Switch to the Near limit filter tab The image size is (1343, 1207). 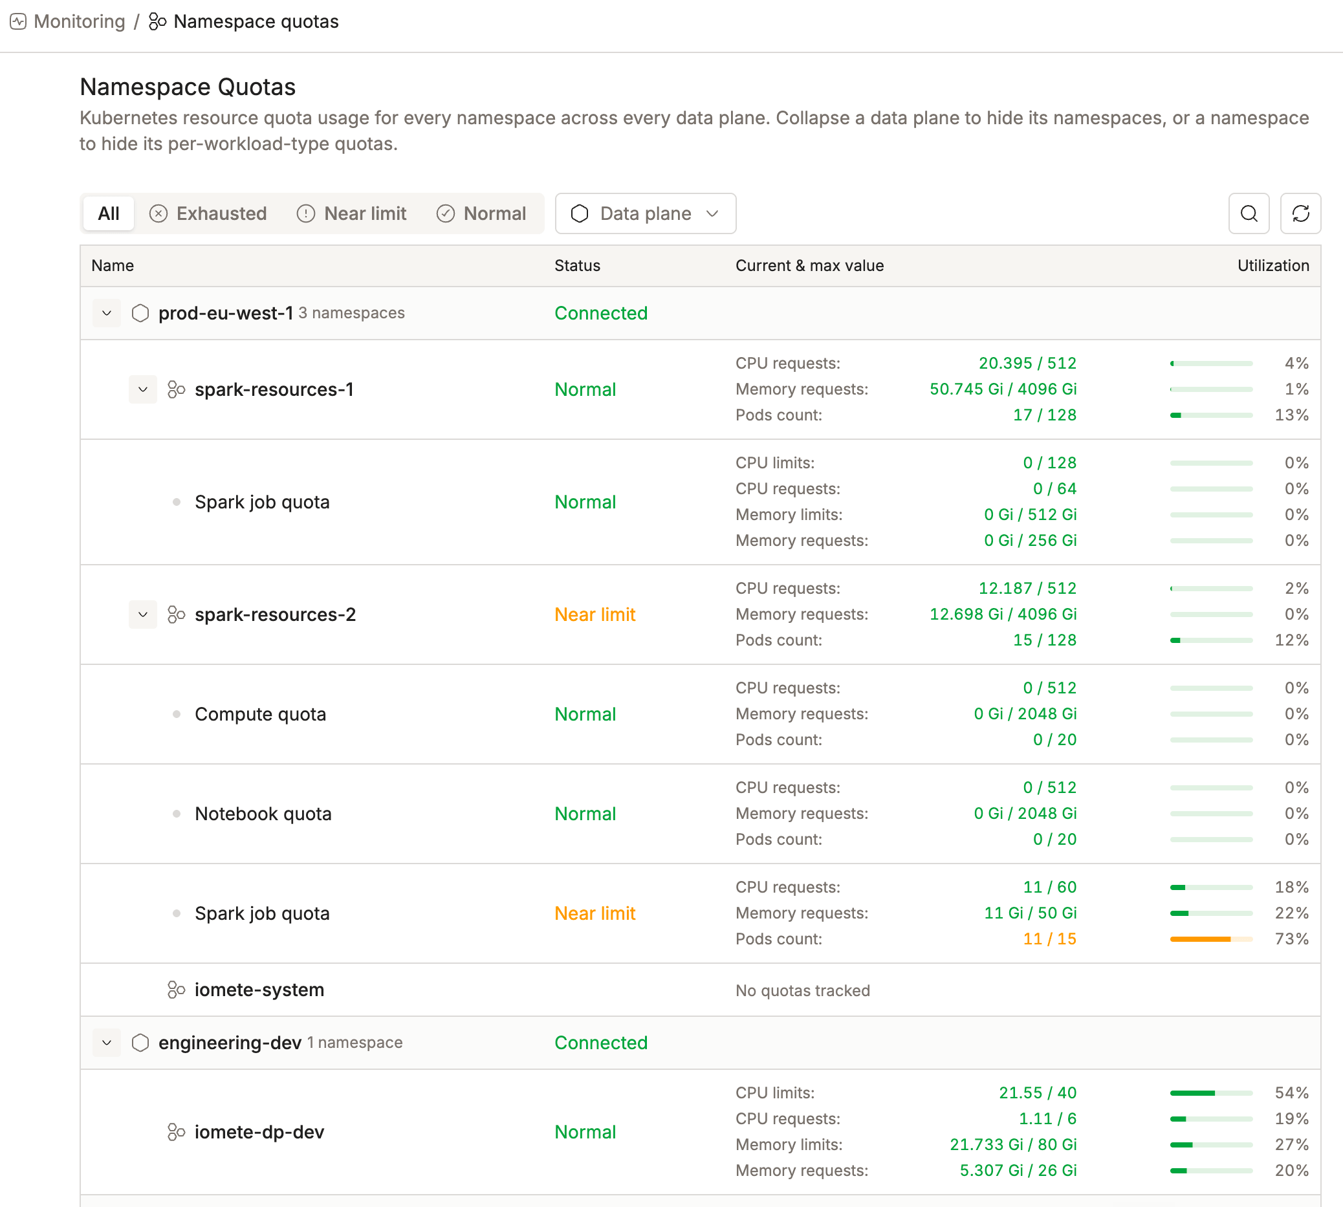tap(351, 213)
